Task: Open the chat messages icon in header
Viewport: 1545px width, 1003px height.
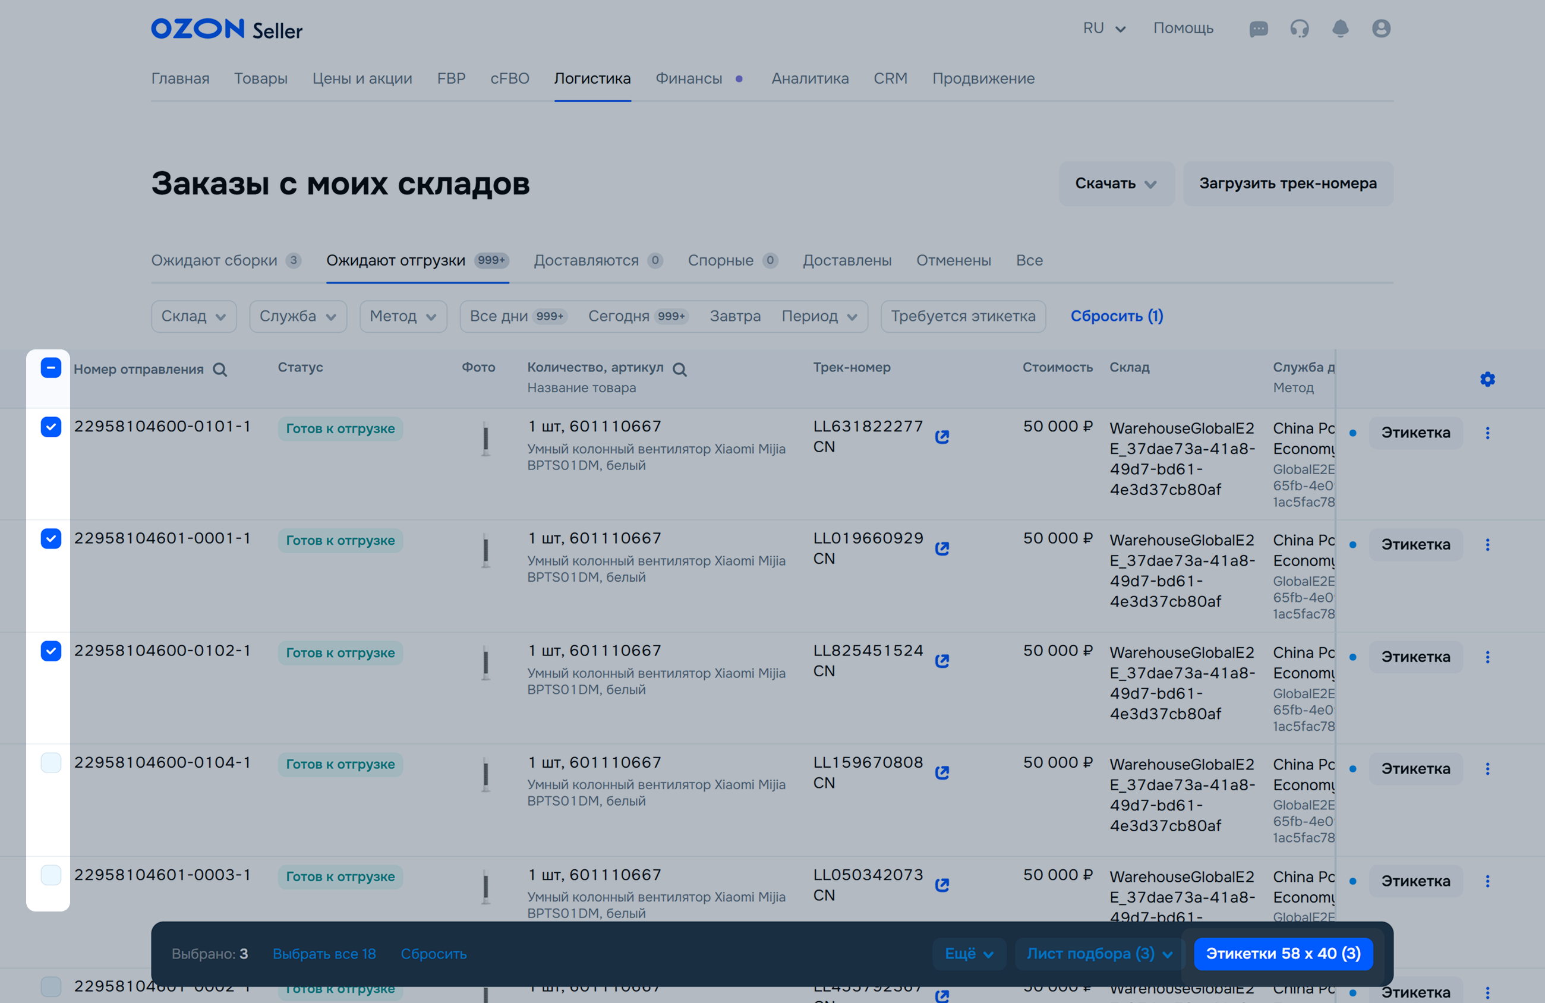Action: point(1258,29)
